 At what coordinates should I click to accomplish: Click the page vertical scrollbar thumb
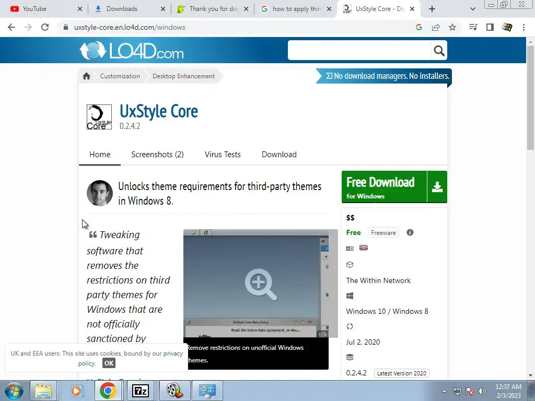pos(530,97)
